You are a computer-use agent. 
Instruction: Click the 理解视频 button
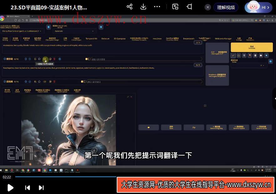(x=226, y=8)
